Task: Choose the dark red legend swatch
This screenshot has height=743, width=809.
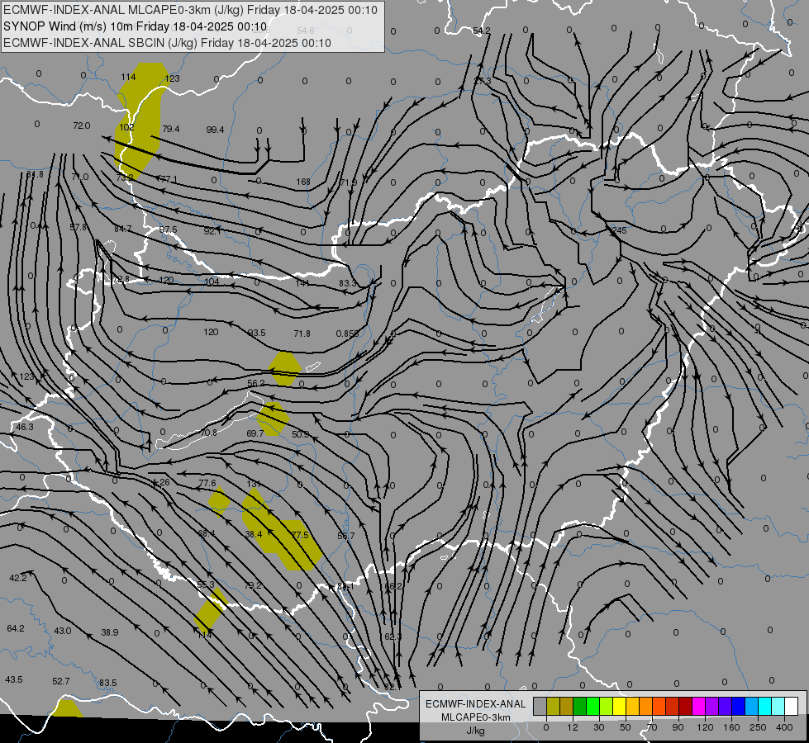Action: (686, 706)
